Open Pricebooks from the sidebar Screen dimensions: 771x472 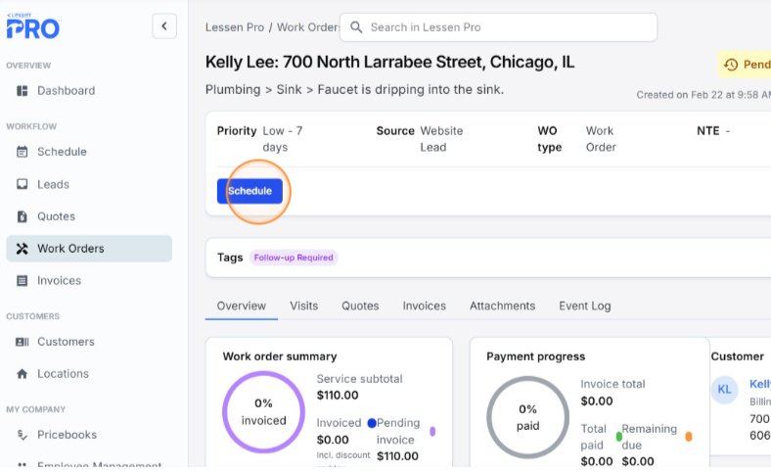click(68, 435)
